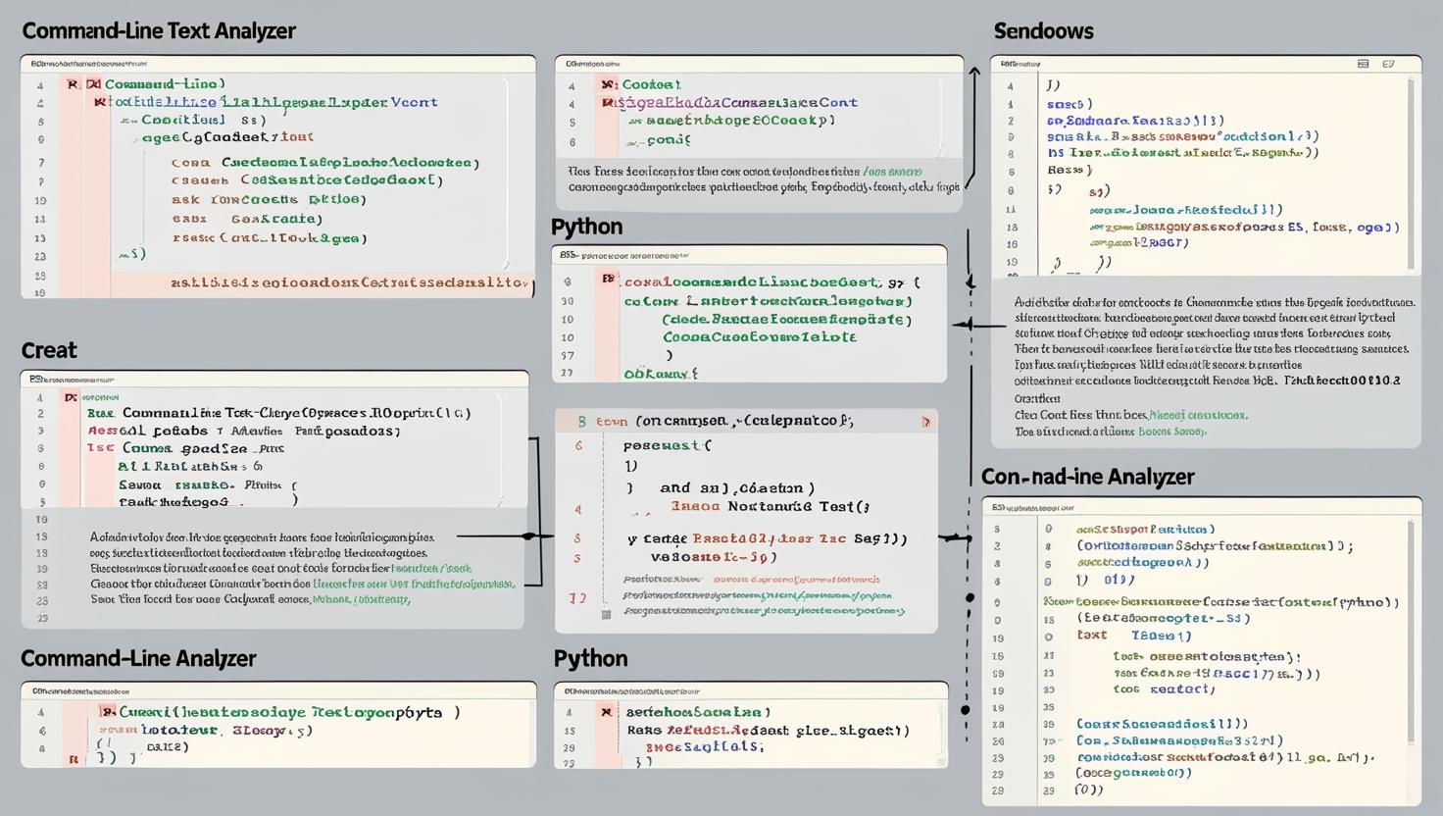
Task: Select the R icon at the top of the Creat panel
Action: 72,395
